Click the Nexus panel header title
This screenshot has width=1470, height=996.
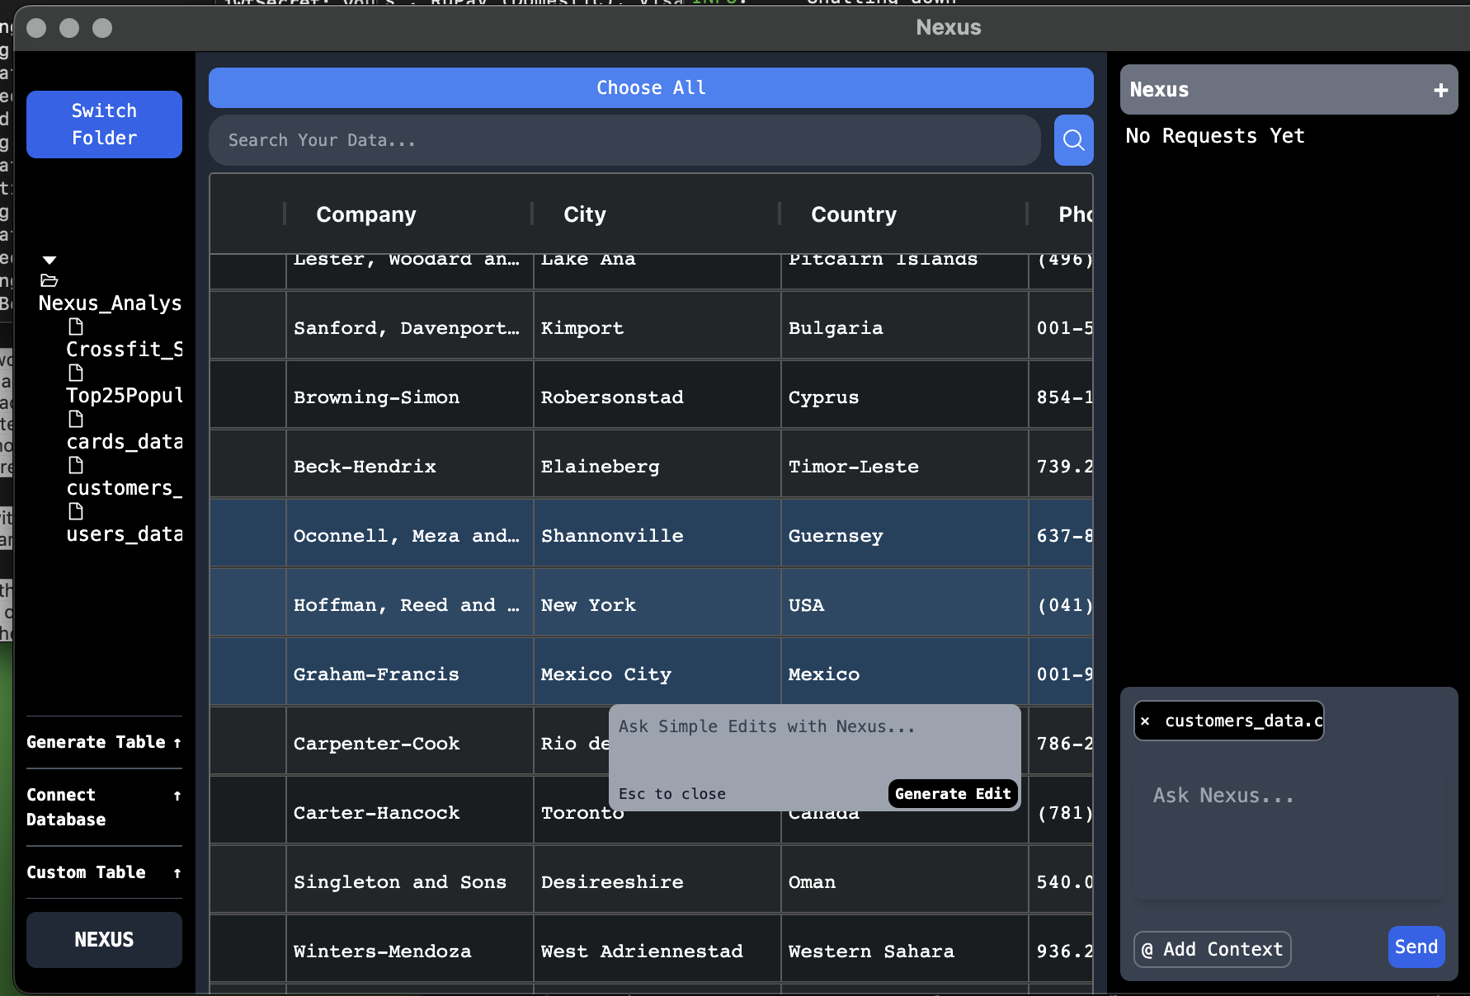point(1159,90)
